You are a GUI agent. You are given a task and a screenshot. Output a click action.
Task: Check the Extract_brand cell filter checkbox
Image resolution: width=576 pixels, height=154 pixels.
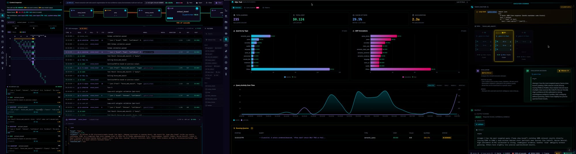pos(206,86)
